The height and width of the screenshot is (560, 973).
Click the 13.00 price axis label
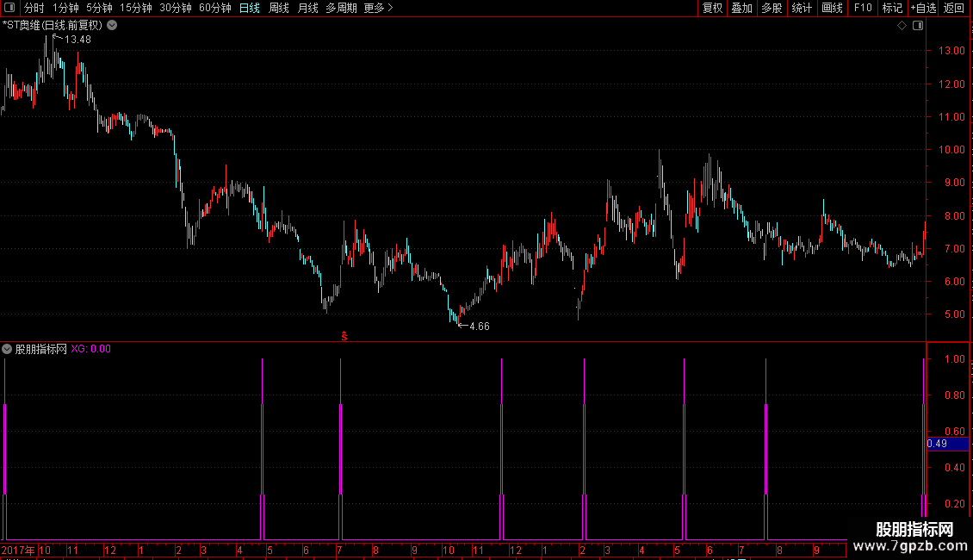click(951, 51)
